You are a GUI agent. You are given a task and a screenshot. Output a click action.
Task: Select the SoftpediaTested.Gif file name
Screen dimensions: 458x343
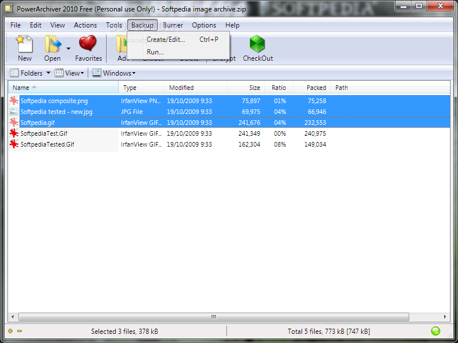tap(48, 144)
